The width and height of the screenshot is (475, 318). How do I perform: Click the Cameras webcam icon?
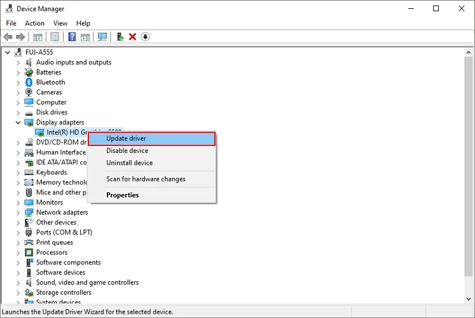pos(28,93)
